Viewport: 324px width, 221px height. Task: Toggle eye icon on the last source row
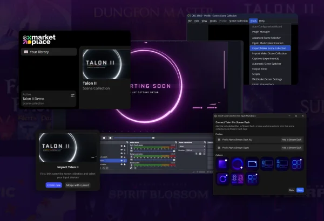point(122,164)
